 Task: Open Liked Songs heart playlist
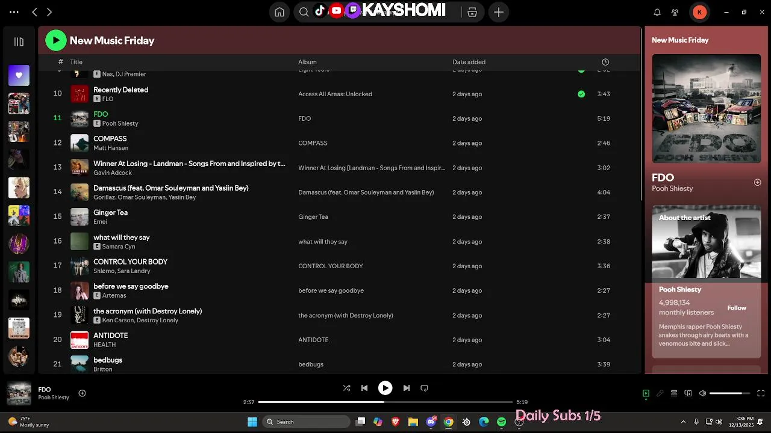(x=19, y=75)
